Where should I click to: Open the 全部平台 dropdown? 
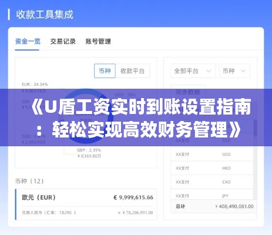[193, 71]
